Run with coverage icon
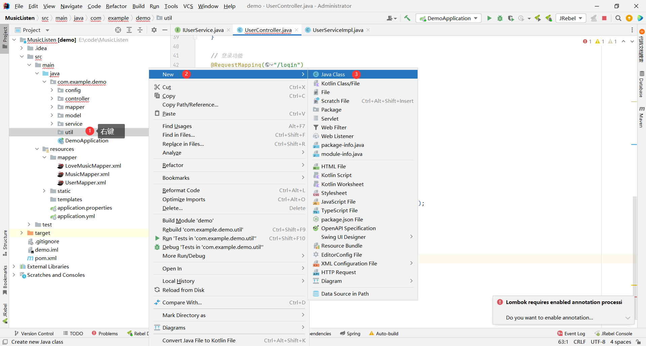The height and width of the screenshot is (346, 646). point(511,18)
